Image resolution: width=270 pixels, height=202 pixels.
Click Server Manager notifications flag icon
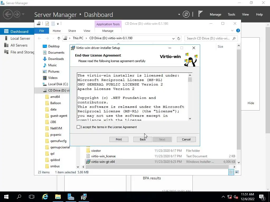coord(200,14)
